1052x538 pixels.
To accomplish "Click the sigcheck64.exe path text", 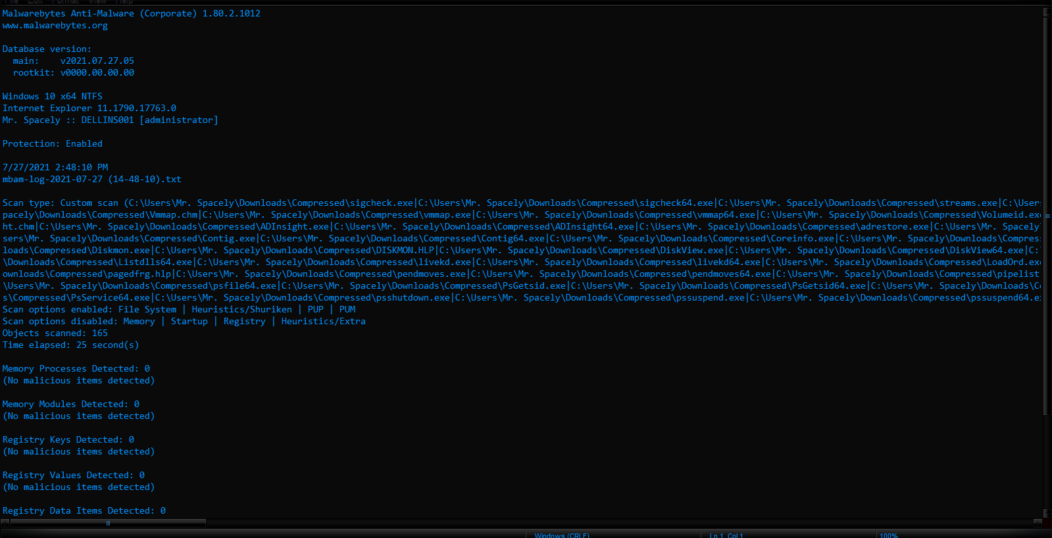I will coord(566,203).
